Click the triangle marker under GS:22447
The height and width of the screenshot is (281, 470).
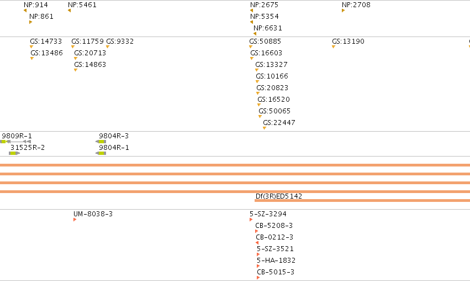[x=265, y=128]
